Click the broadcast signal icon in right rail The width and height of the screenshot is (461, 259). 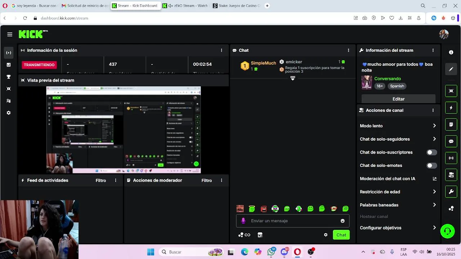click(x=451, y=158)
